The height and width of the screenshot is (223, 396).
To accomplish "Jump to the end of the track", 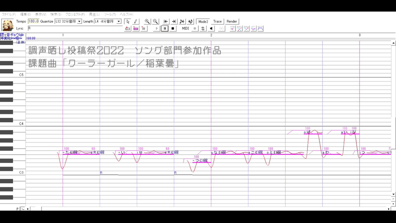I will pyautogui.click(x=174, y=21).
